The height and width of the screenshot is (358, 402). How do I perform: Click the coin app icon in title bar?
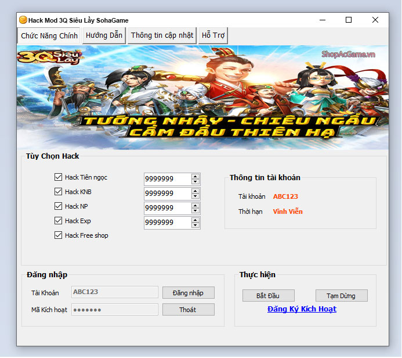[23, 20]
